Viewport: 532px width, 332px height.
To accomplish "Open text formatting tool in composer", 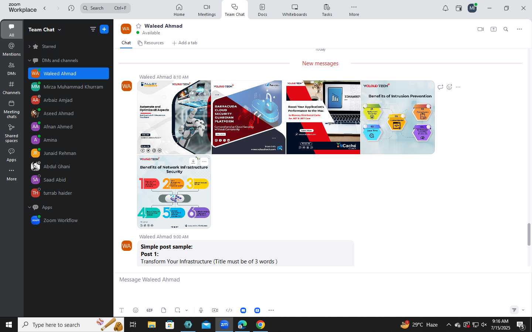I will 122,310.
